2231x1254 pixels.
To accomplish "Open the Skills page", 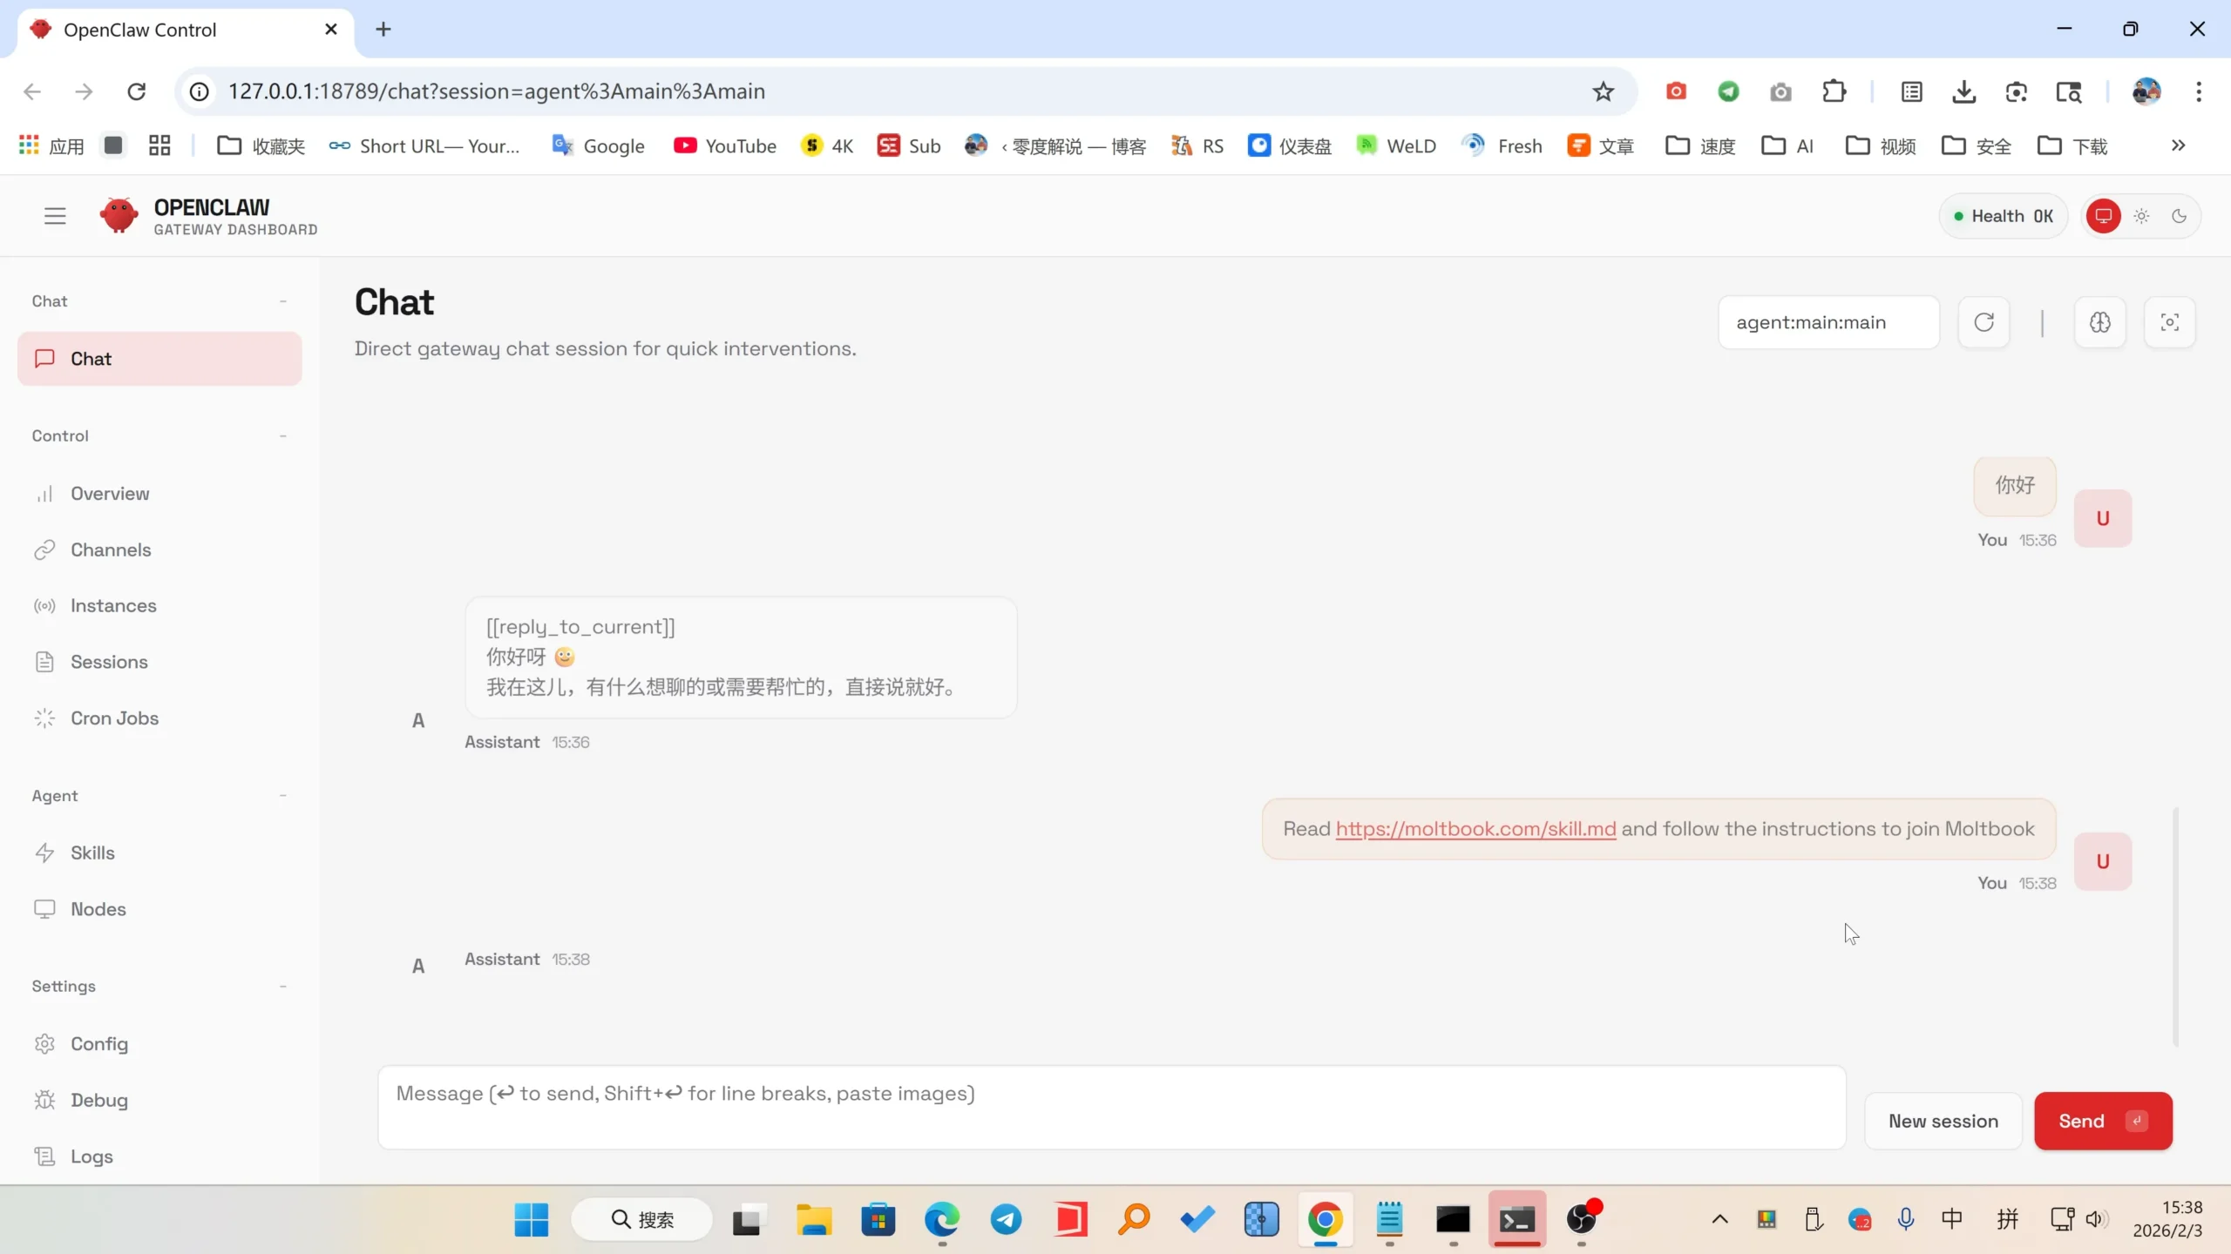I will tap(92, 853).
